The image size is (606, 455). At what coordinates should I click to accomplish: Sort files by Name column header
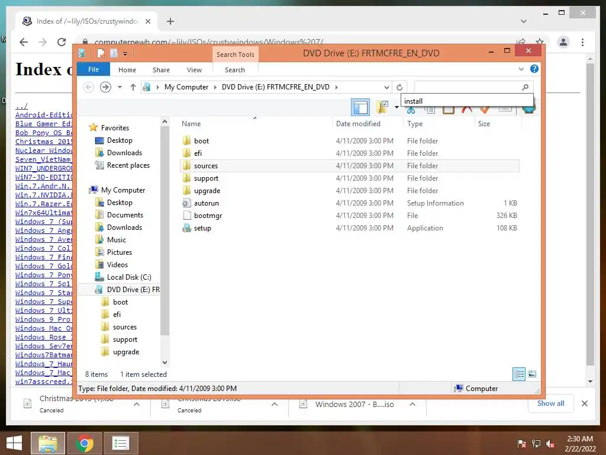click(191, 124)
